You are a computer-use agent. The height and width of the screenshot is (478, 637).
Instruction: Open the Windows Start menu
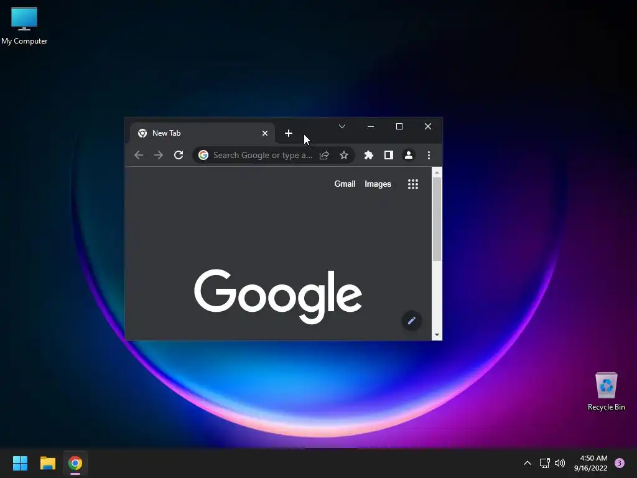click(x=20, y=463)
